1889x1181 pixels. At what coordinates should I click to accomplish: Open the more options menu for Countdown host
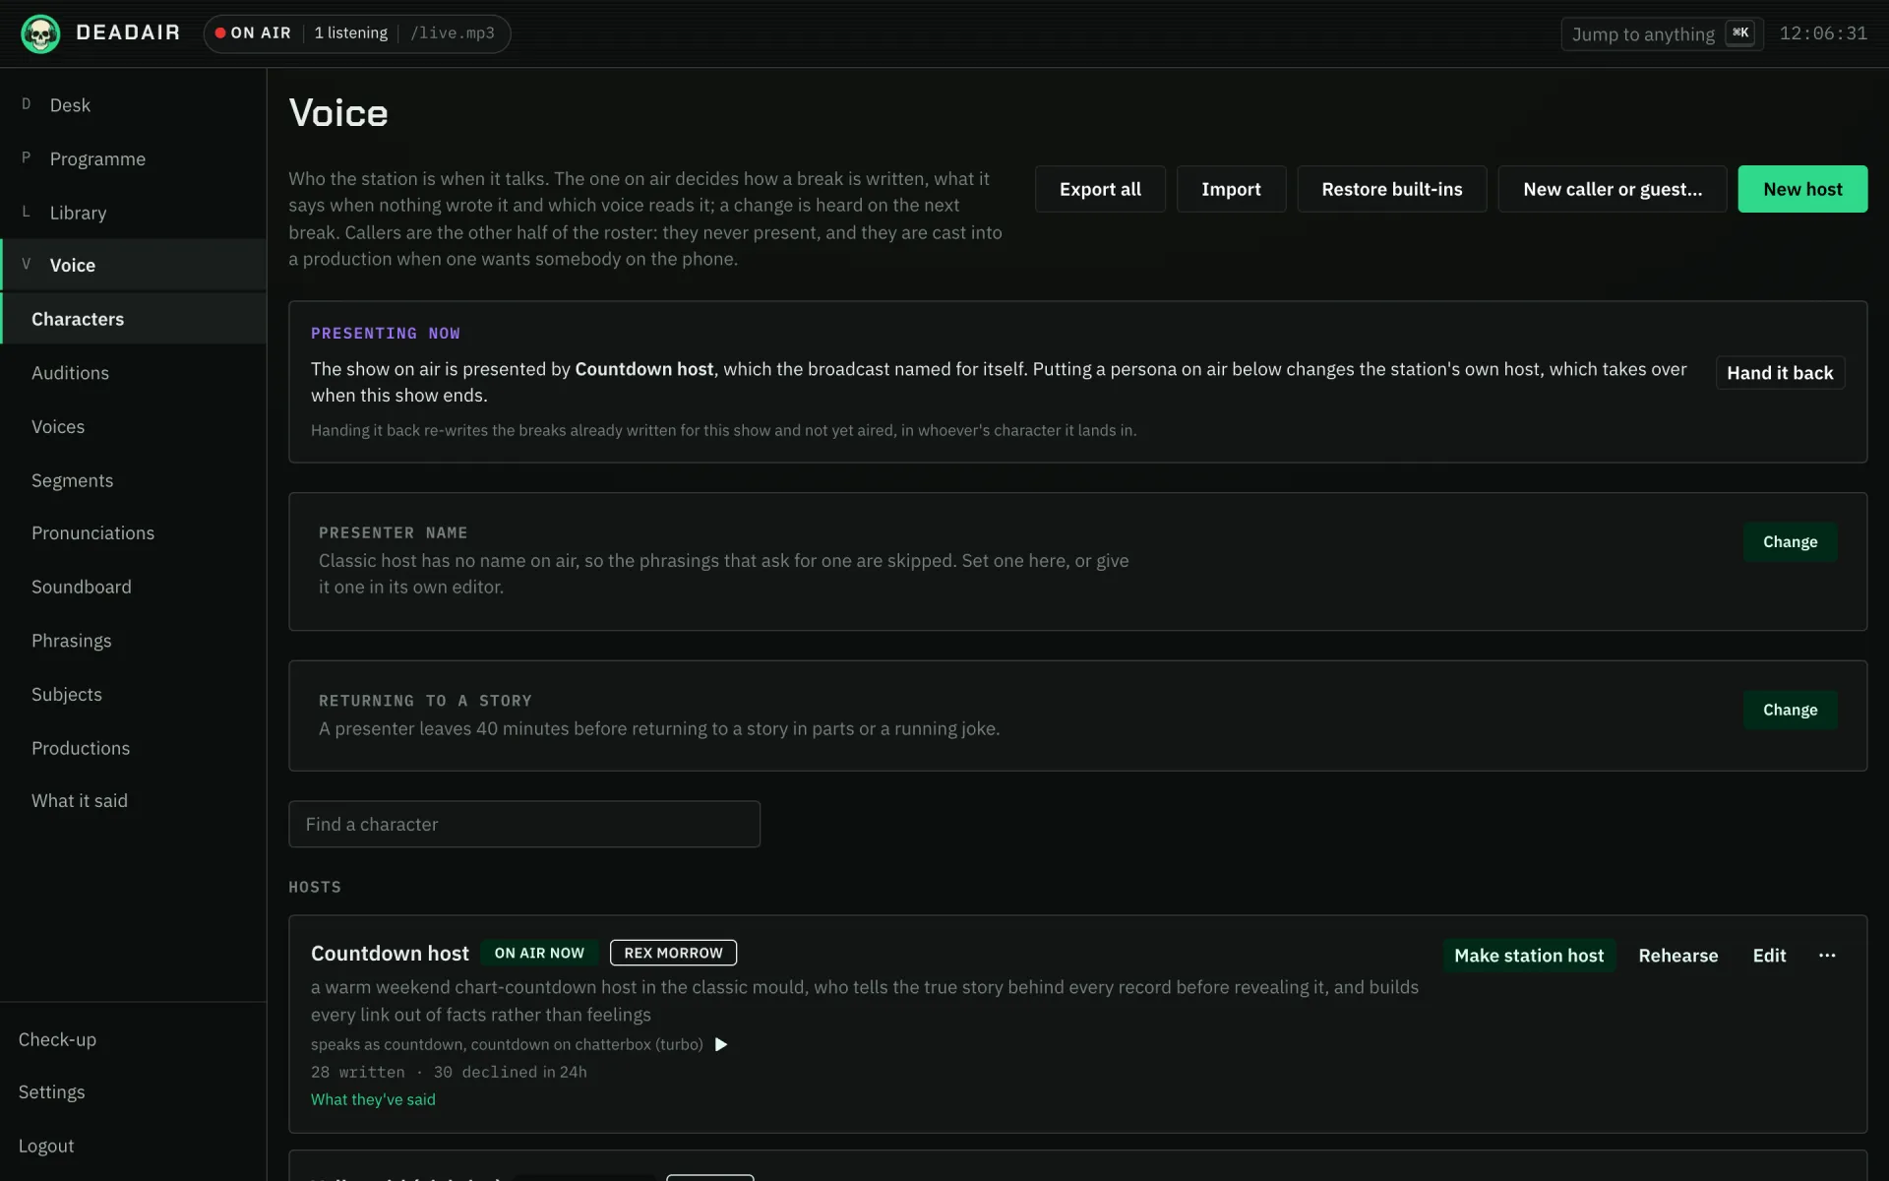1827,956
